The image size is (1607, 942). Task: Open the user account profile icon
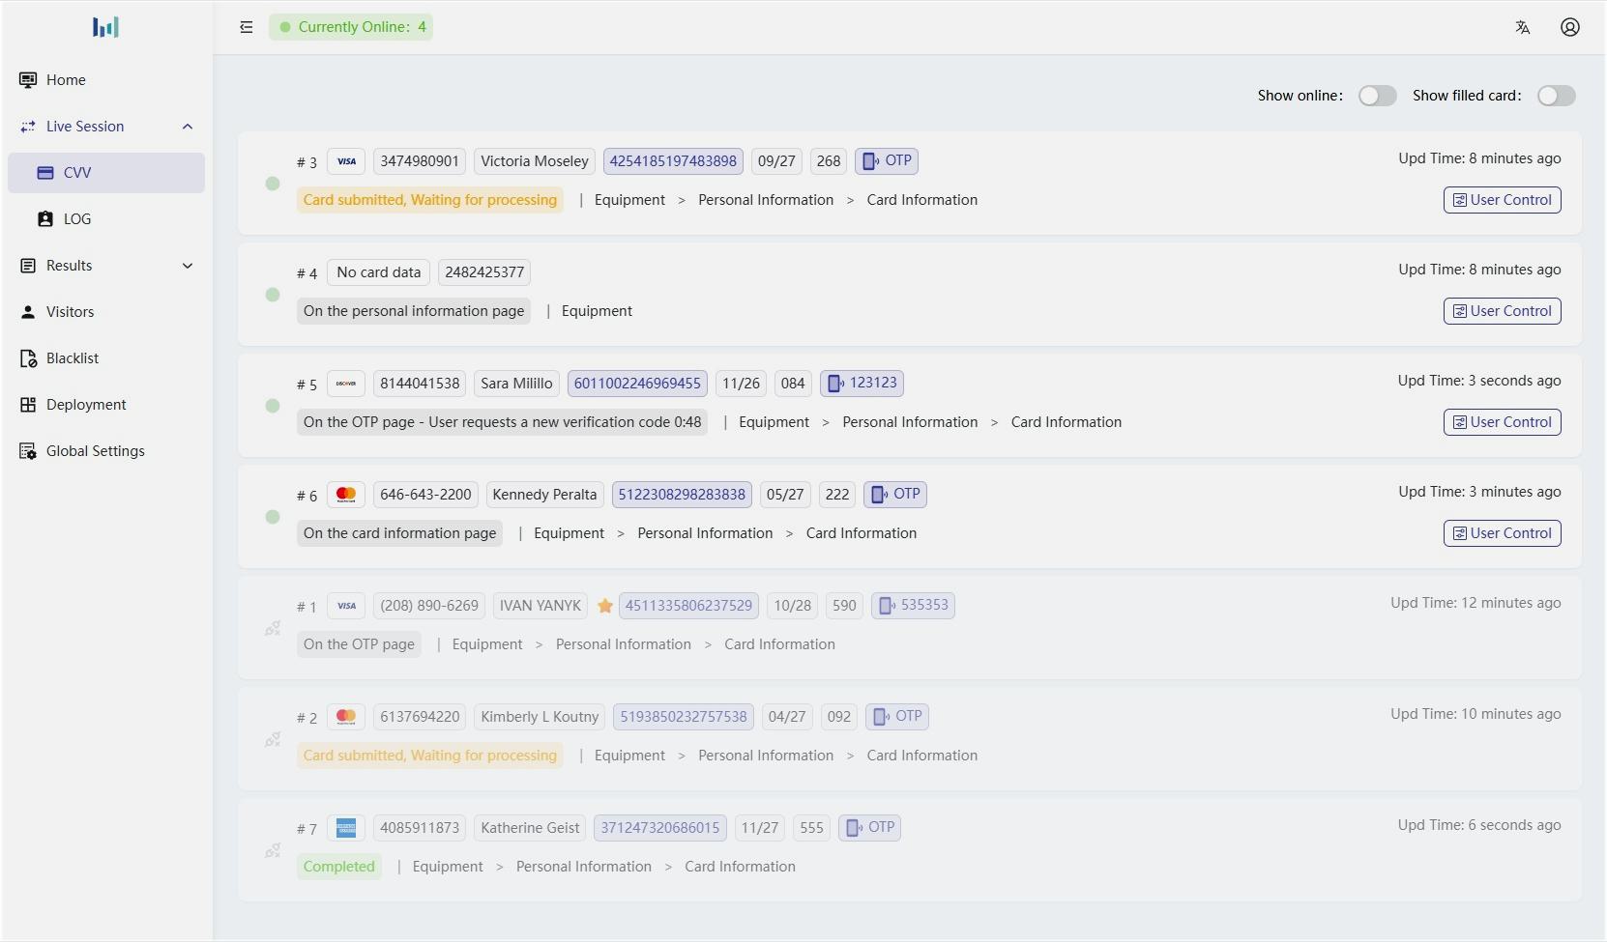pyautogui.click(x=1570, y=27)
